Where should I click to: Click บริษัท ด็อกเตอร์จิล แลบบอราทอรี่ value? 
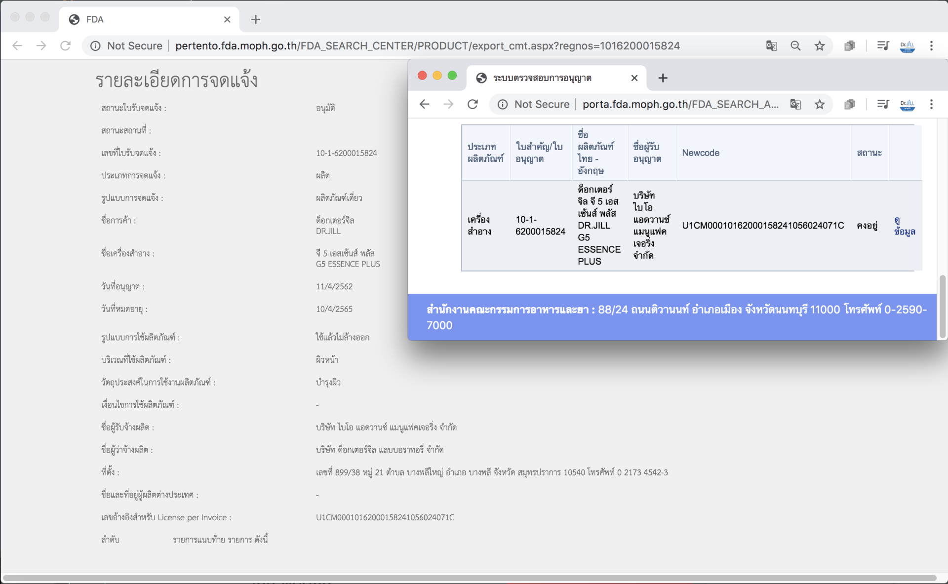tap(380, 450)
